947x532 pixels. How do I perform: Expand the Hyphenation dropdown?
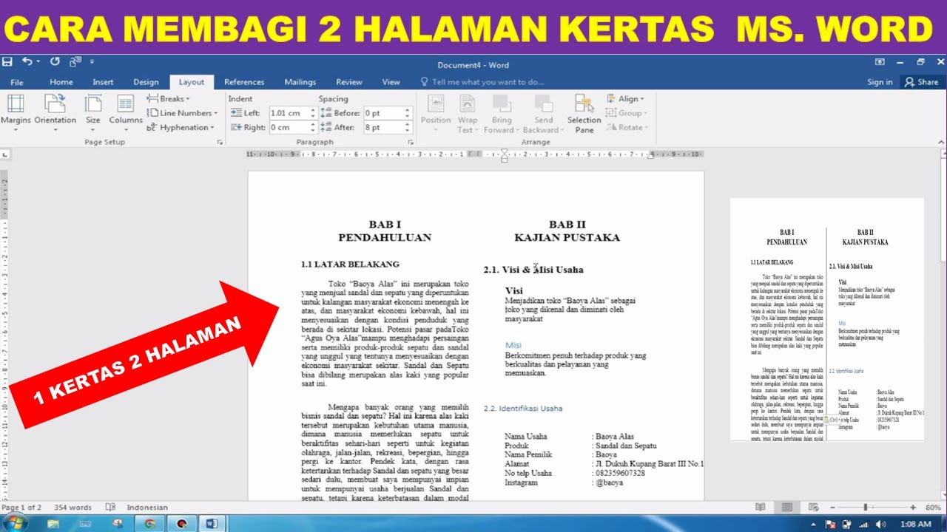pyautogui.click(x=181, y=127)
